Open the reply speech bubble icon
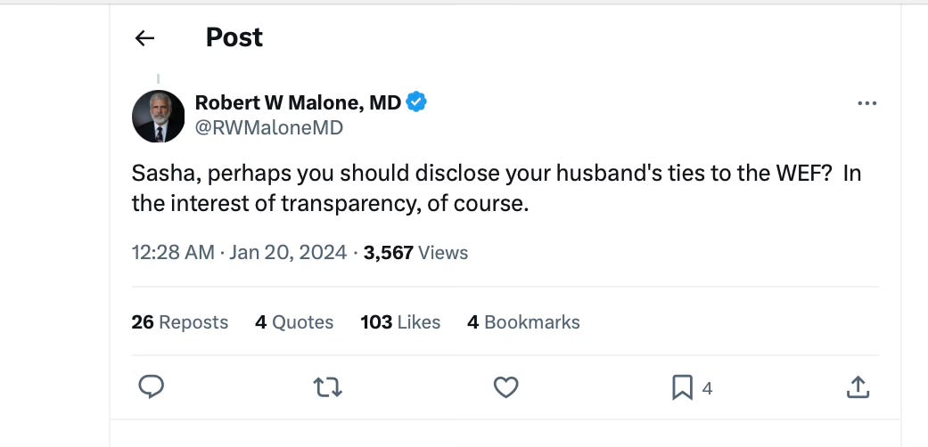The image size is (928, 447). tap(151, 387)
